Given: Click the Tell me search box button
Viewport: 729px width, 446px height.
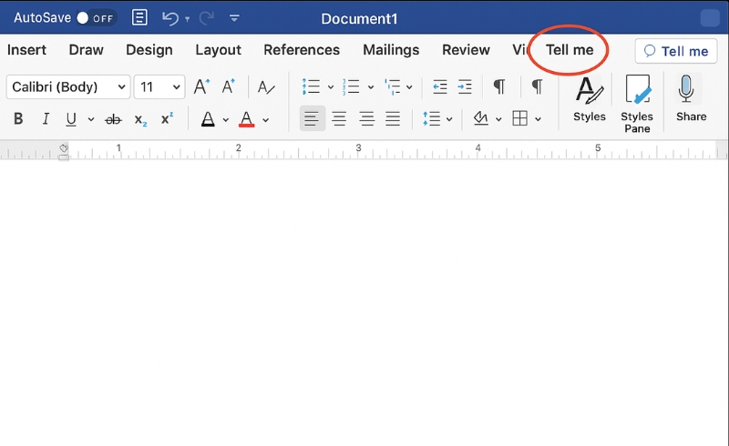Looking at the screenshot, I should pos(676,51).
